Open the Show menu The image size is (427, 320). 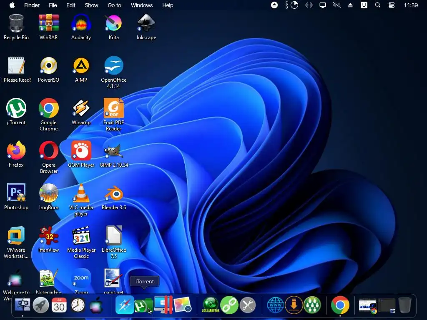(91, 5)
